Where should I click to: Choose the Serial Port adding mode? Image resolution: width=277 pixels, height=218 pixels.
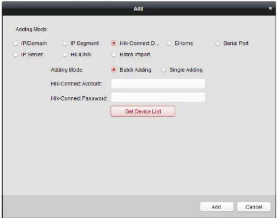pos(217,43)
